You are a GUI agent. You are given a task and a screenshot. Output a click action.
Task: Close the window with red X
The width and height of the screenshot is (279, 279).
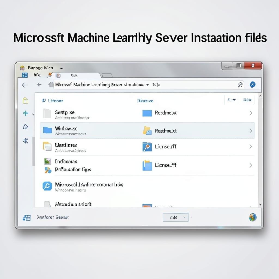[253, 66]
